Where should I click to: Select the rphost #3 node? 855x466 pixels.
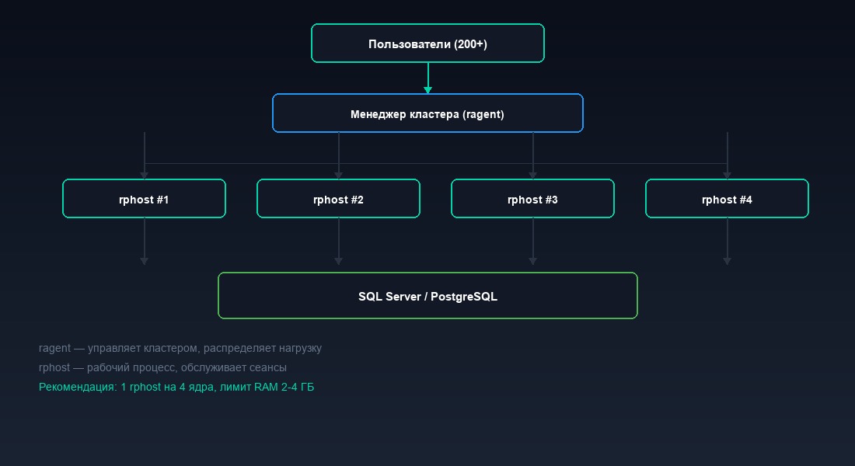[x=532, y=199]
